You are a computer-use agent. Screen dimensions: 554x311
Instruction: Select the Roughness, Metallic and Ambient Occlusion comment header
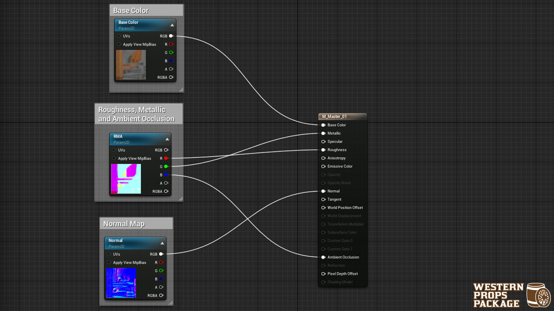(139, 114)
